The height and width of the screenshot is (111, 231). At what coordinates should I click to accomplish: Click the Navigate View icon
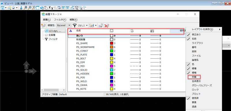tap(59, 8)
